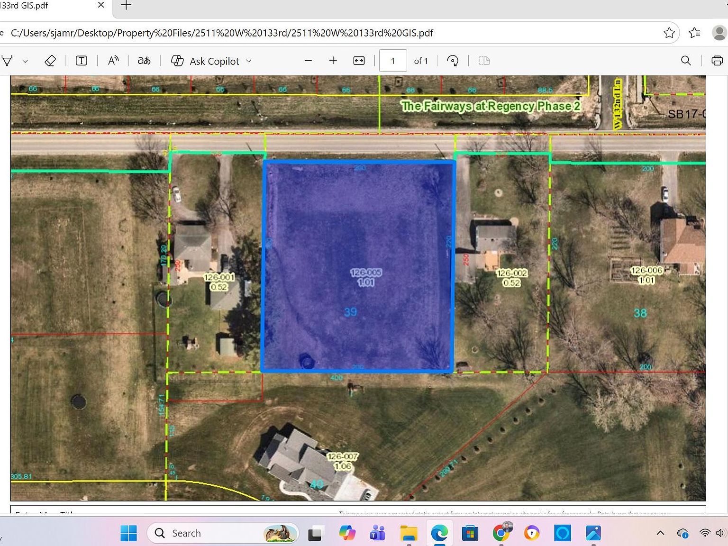This screenshot has height=546, width=728.
Task: Close the 133rd GIS.pdf tab
Action: 101,5
